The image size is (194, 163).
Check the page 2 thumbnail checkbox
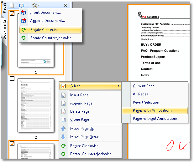12,79
